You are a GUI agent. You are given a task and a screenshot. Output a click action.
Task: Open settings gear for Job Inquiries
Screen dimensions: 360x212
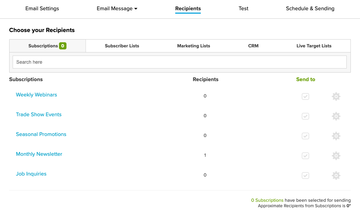[336, 176]
